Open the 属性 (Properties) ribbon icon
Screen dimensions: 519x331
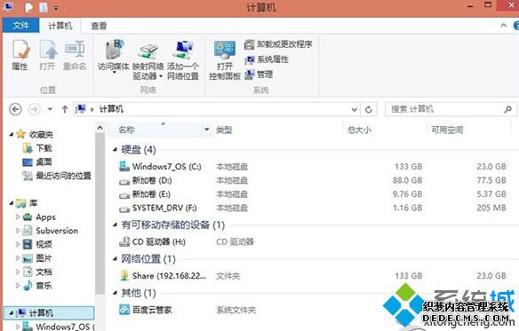pyautogui.click(x=20, y=54)
